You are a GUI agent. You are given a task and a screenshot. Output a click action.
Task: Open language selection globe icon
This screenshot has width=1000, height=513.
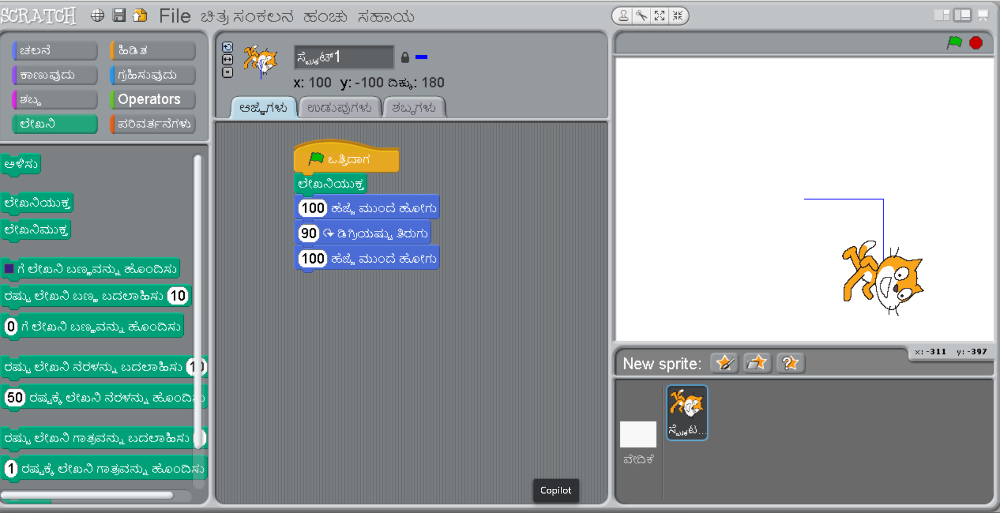[97, 16]
